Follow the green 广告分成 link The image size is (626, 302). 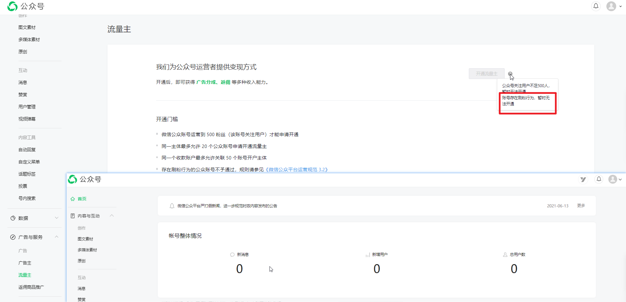[206, 82]
